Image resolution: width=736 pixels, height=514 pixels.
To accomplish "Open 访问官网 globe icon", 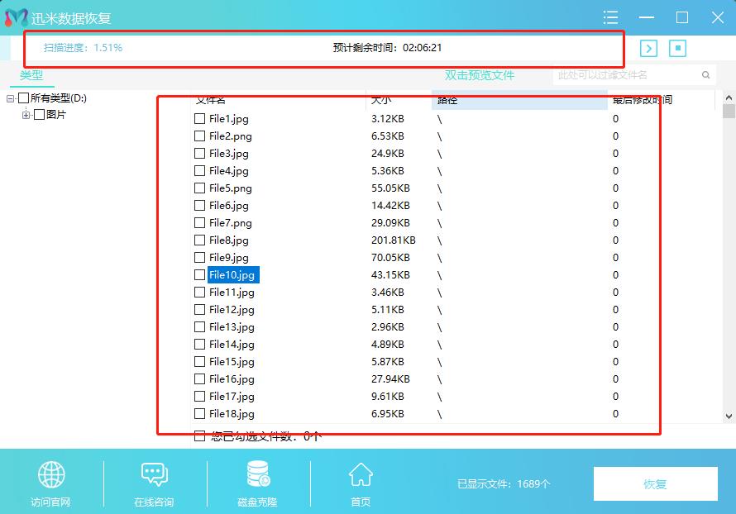I will (x=51, y=475).
